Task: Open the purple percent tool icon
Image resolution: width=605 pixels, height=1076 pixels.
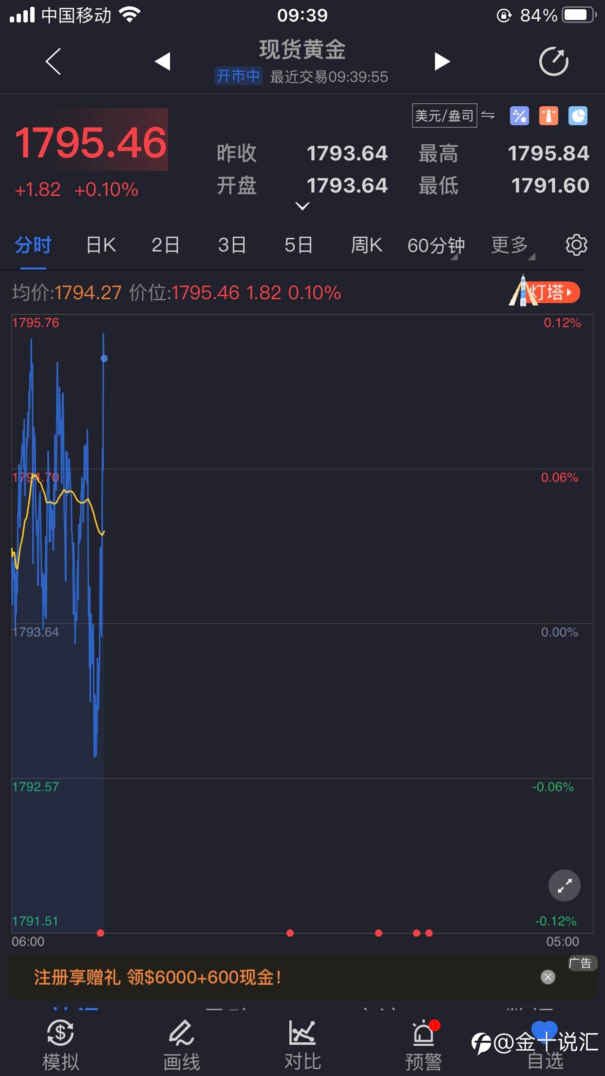Action: 519,116
